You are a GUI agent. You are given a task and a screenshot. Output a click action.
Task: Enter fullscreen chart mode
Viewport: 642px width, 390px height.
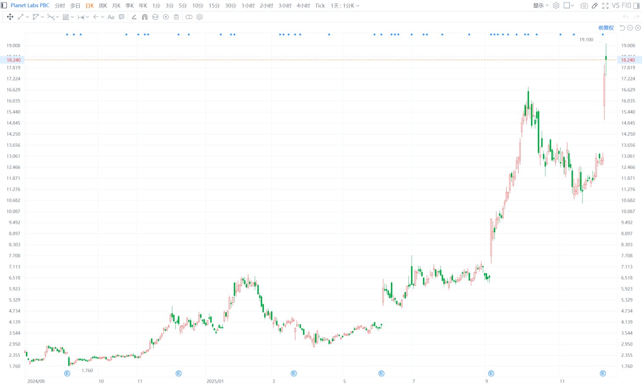605,6
